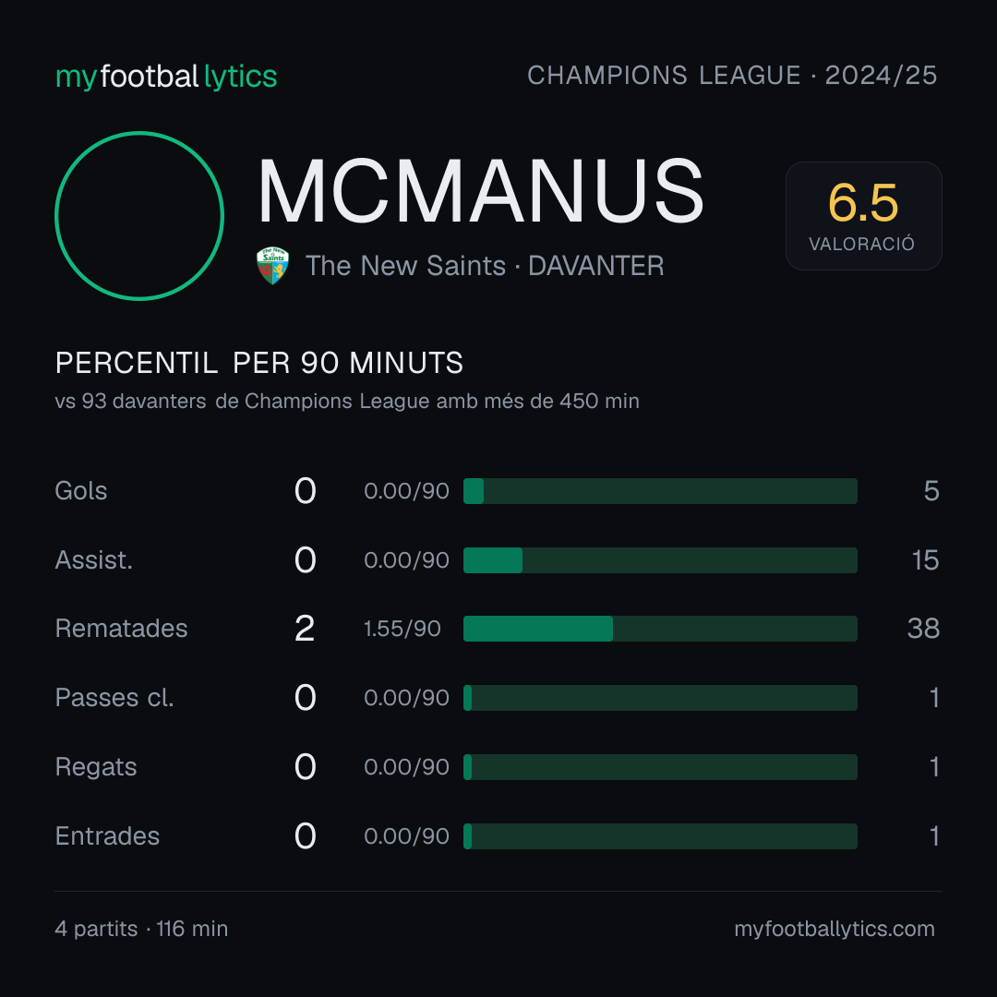Open the myfootballytics.com link

tap(835, 929)
